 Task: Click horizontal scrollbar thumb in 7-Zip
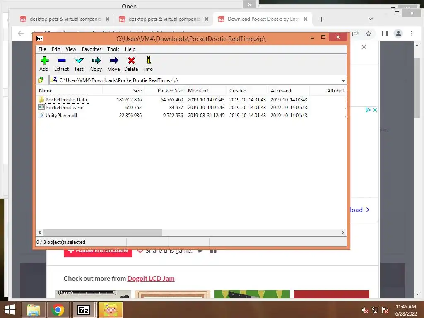[103, 233]
